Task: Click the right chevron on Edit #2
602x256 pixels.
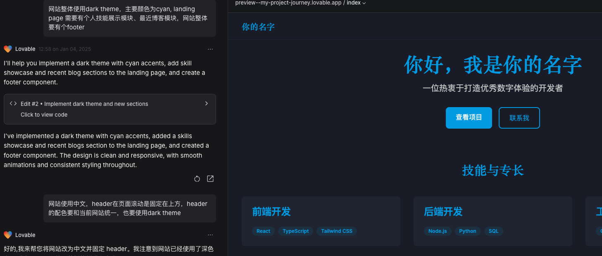Action: pos(206,103)
